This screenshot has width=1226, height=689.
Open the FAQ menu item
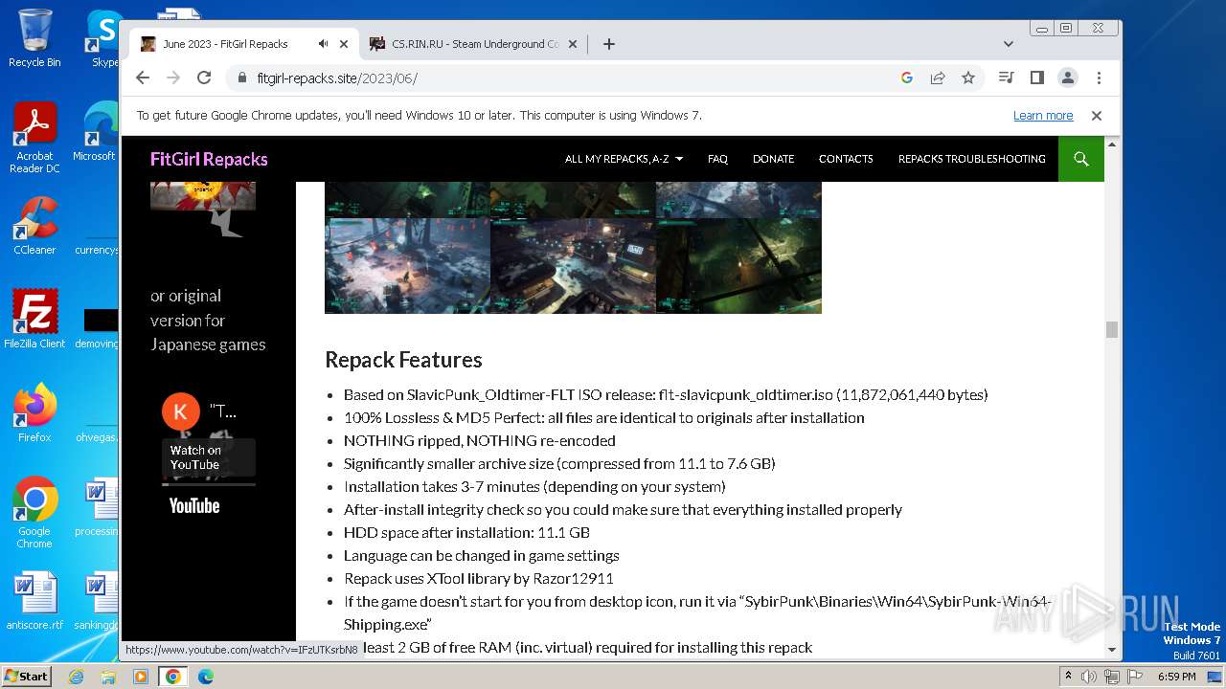pos(717,159)
